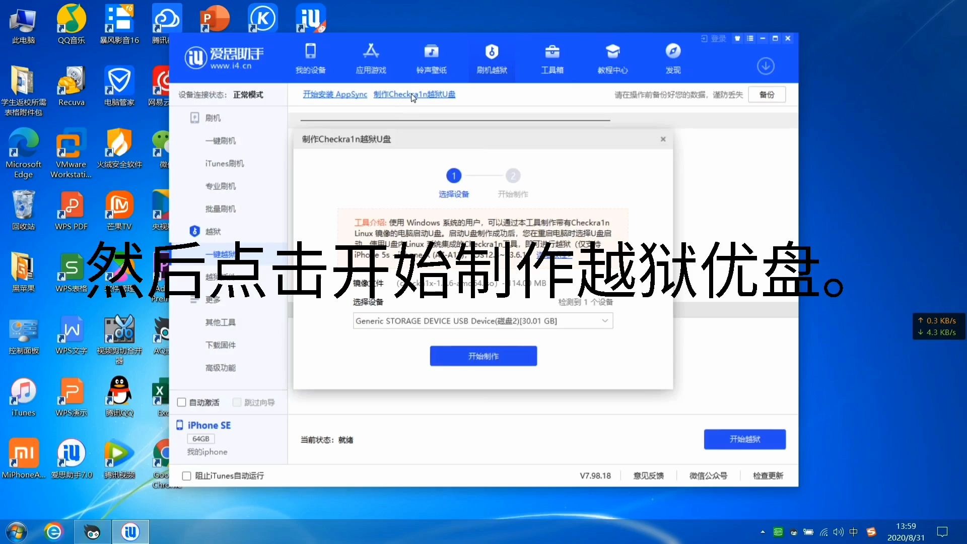The width and height of the screenshot is (967, 544).
Task: Open 腾讯QQ desktop icon
Action: 119,396
